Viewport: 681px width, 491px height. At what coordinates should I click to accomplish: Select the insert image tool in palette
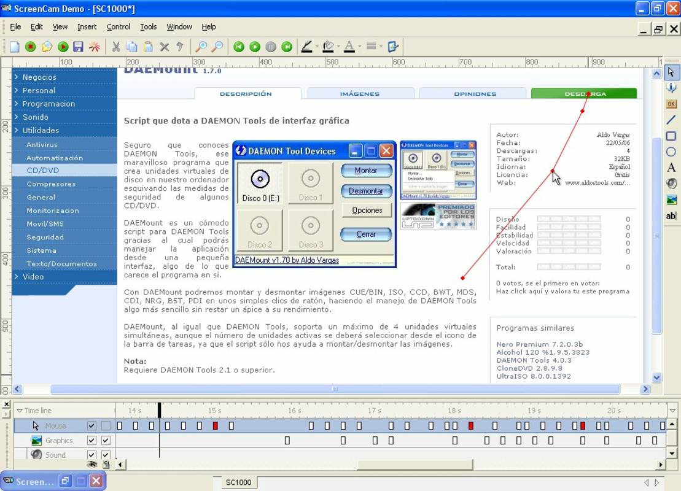(x=671, y=199)
